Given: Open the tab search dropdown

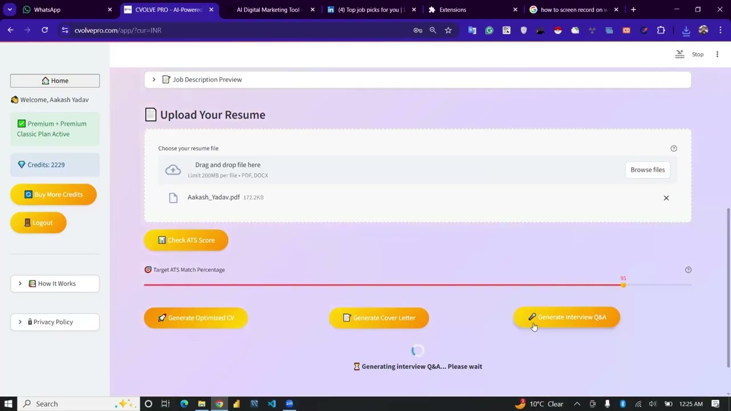Looking at the screenshot, I should (x=10, y=10).
